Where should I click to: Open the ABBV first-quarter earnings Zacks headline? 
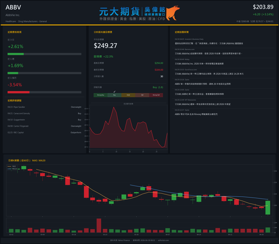point(203,84)
